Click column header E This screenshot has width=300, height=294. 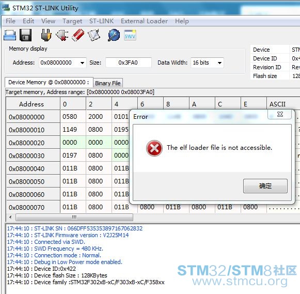click(x=254, y=104)
